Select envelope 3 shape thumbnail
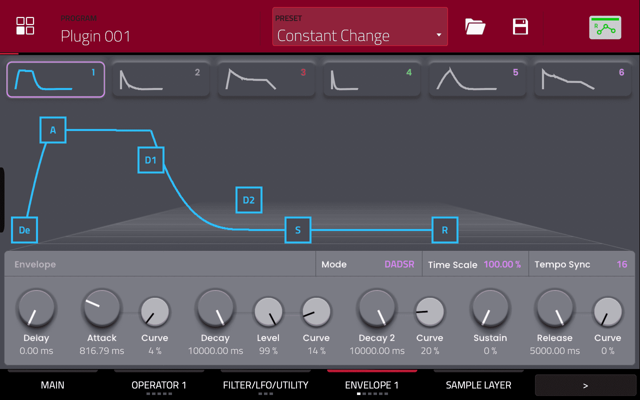The height and width of the screenshot is (400, 640). [267, 79]
